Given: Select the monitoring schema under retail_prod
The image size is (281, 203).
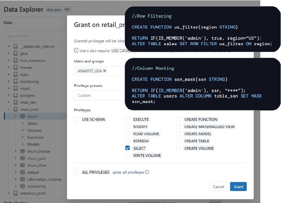Looking at the screenshot, I should pyautogui.click(x=37, y=187).
